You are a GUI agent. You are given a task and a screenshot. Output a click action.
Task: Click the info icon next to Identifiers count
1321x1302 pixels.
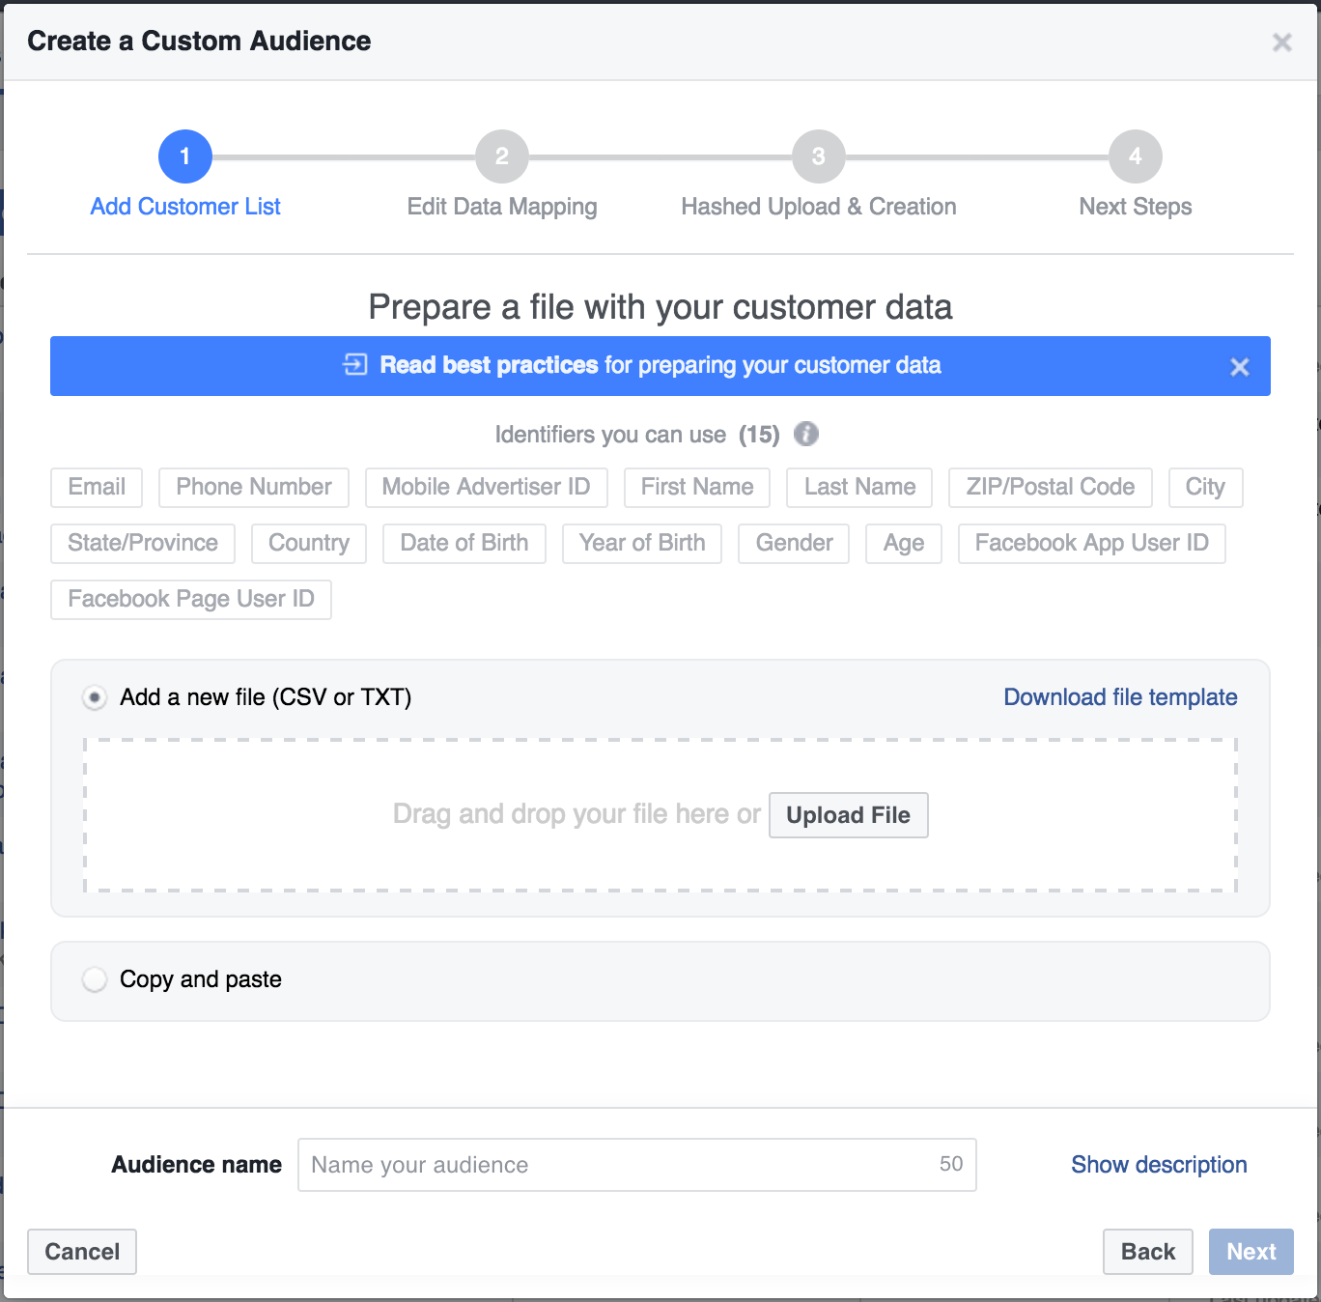pyautogui.click(x=806, y=434)
